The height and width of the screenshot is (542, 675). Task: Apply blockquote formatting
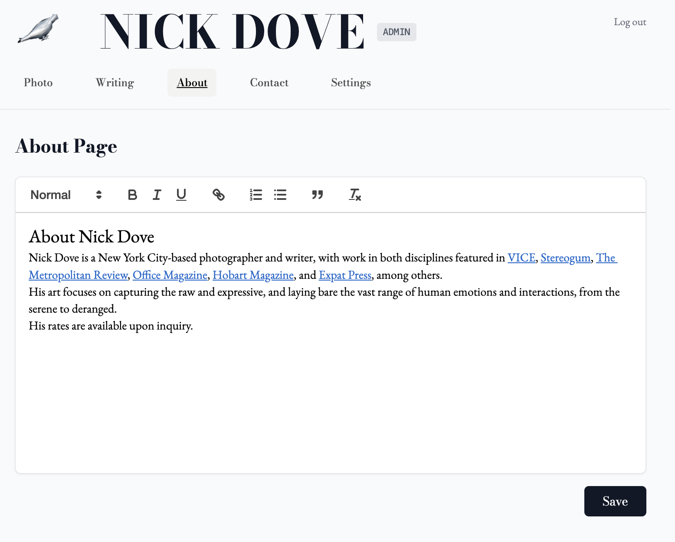318,195
